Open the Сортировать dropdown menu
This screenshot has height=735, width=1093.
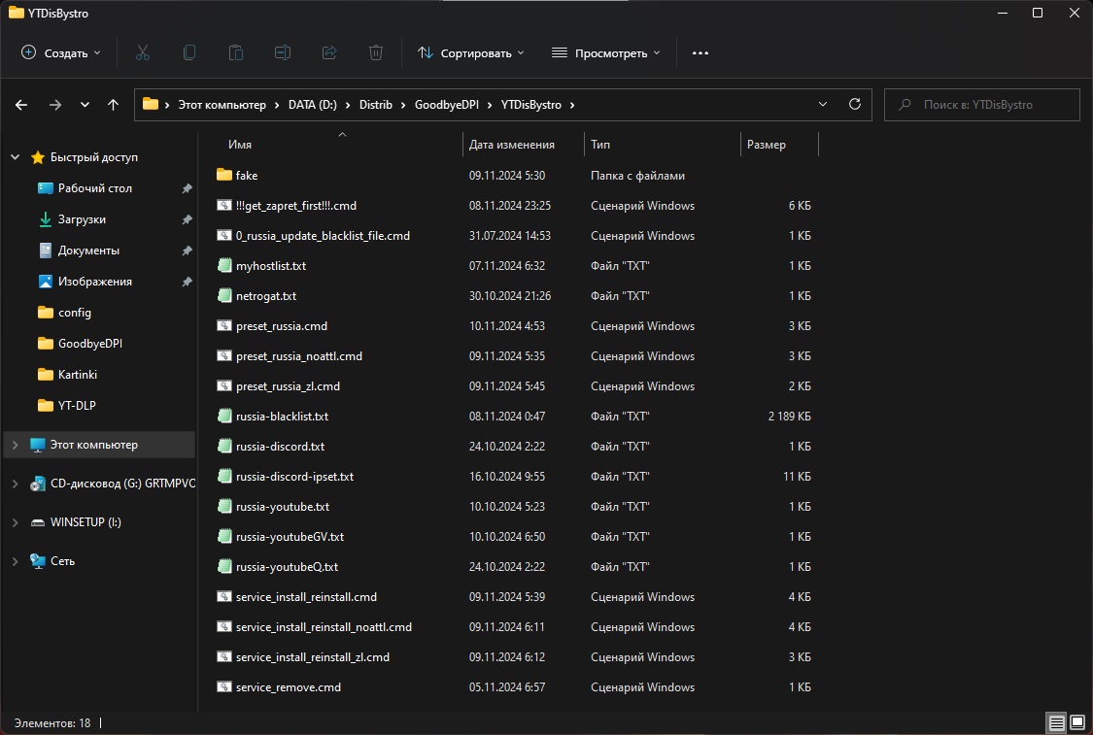[x=471, y=52]
